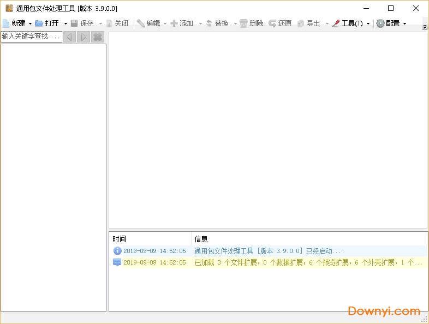Expand the 保存 dropdown arrow
Viewport: 429px width, 324px height.
pos(100,23)
